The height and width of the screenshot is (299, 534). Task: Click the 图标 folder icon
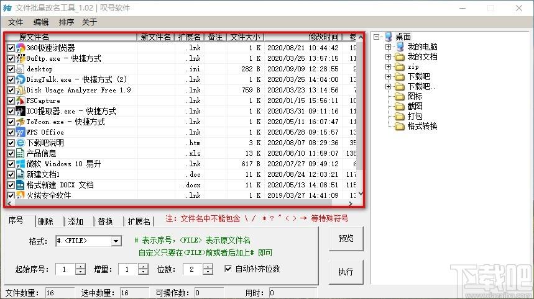[x=400, y=97]
